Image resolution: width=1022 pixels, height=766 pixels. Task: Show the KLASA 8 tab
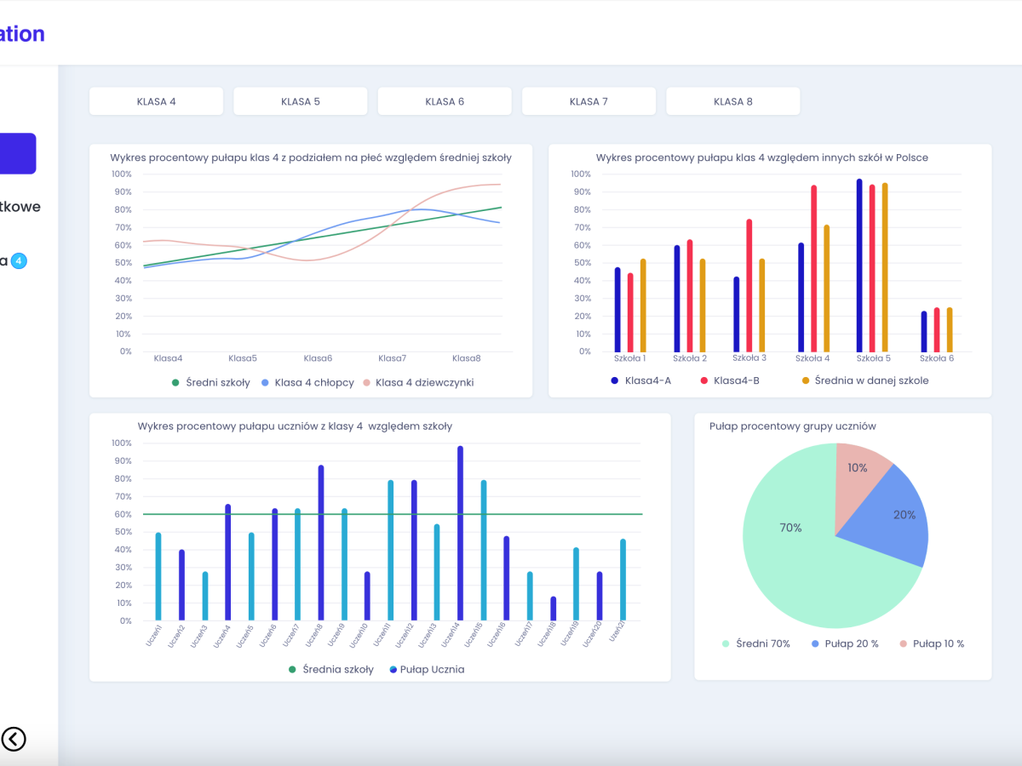tap(732, 101)
